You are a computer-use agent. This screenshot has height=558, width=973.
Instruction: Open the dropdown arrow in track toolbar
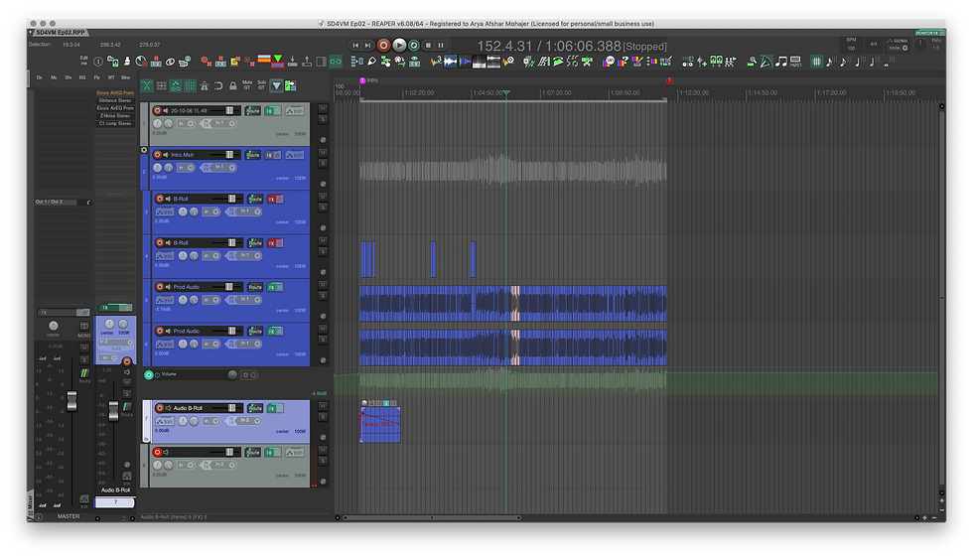[276, 85]
